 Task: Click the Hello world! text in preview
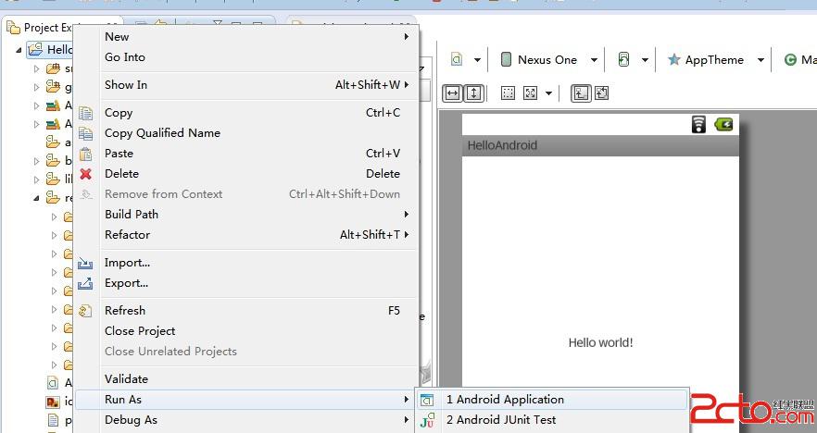pyautogui.click(x=601, y=342)
